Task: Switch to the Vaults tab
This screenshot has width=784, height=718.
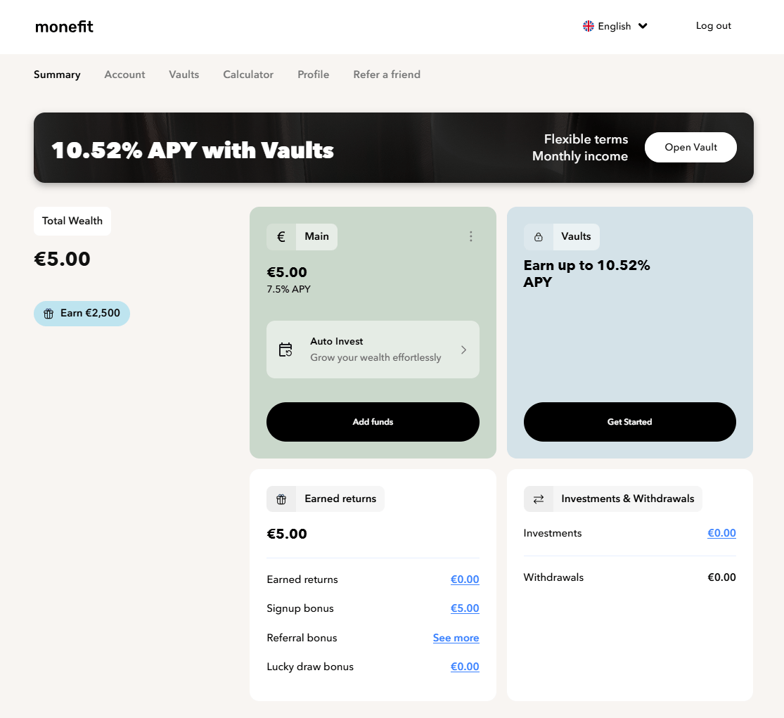Action: click(x=184, y=75)
